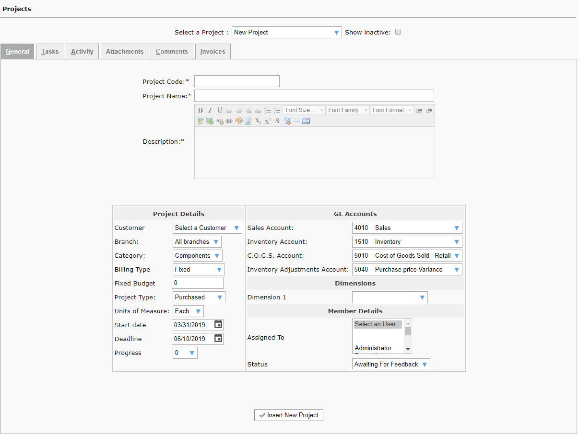Screen dimensions: 579x434
Task: Click the Assigned To list scroll-down arrow
Action: [408, 349]
